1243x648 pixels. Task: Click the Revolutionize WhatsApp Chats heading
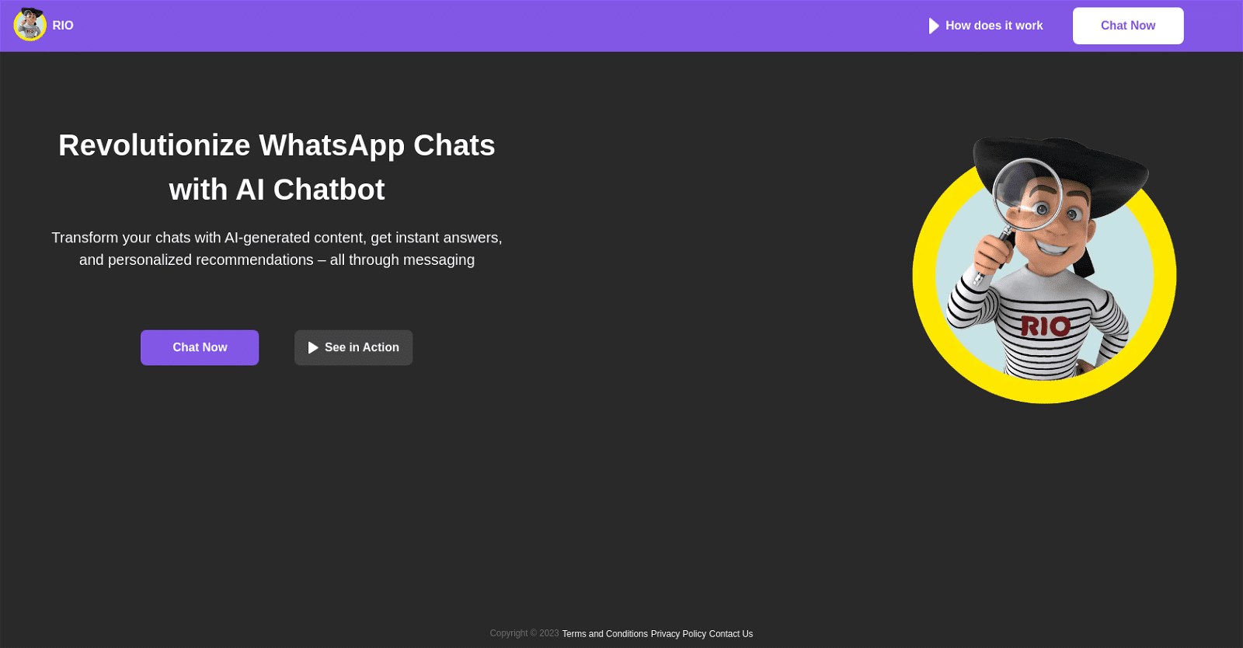(277, 167)
